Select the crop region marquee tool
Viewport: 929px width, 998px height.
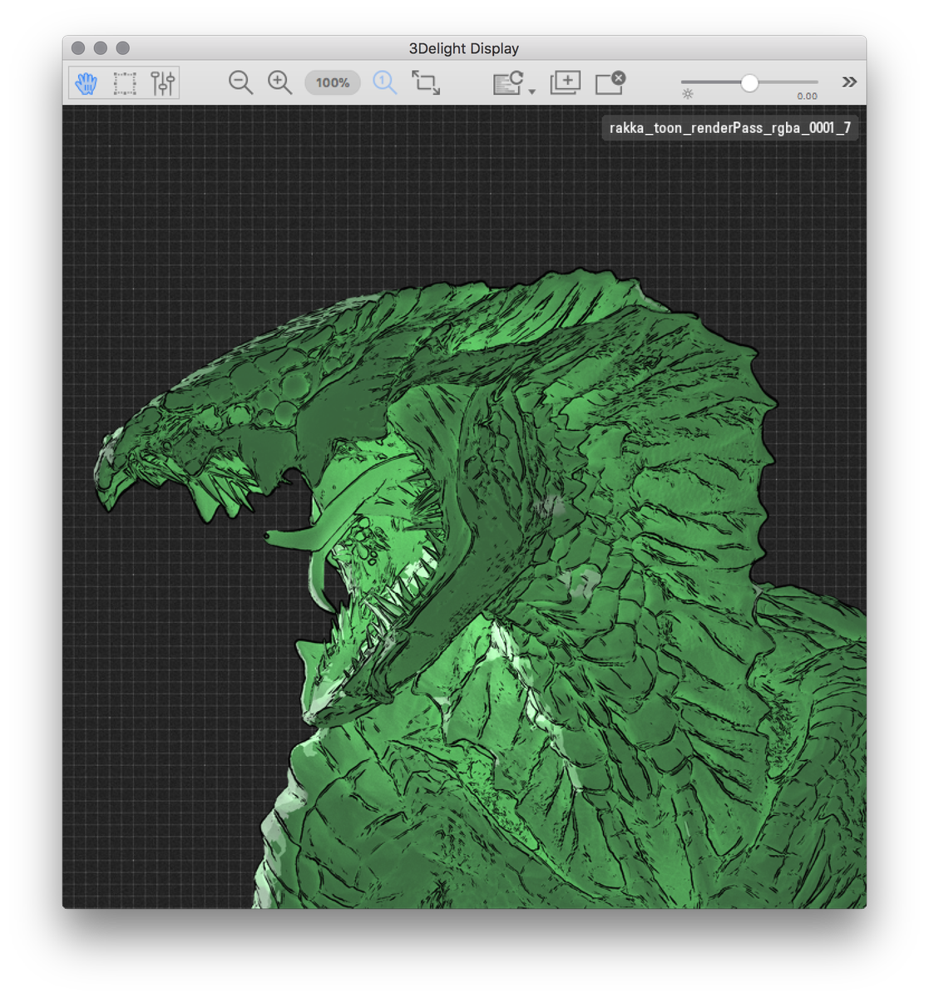125,82
